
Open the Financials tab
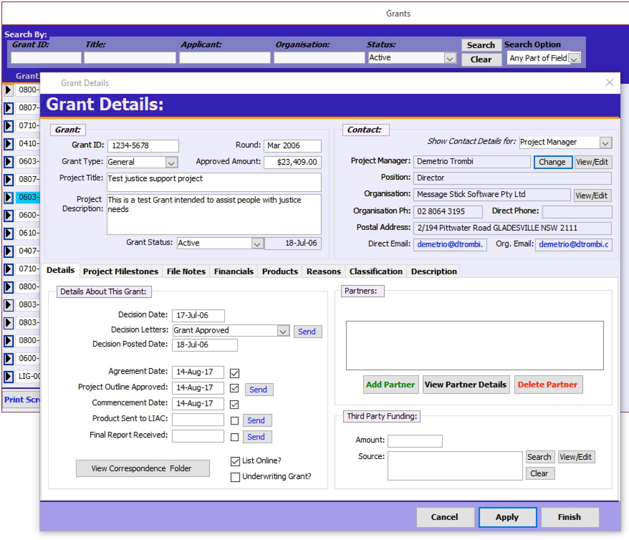click(234, 271)
